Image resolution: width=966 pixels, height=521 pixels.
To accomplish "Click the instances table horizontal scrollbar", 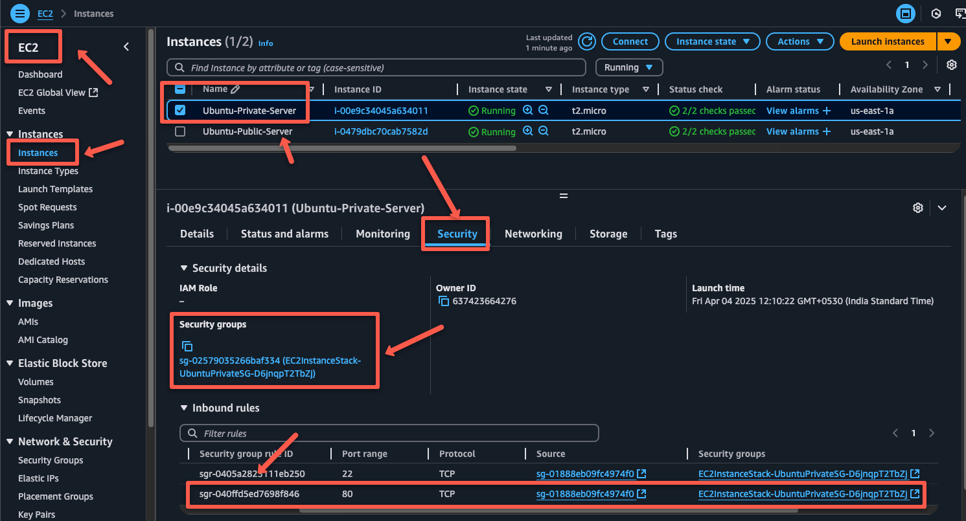I will [x=342, y=148].
